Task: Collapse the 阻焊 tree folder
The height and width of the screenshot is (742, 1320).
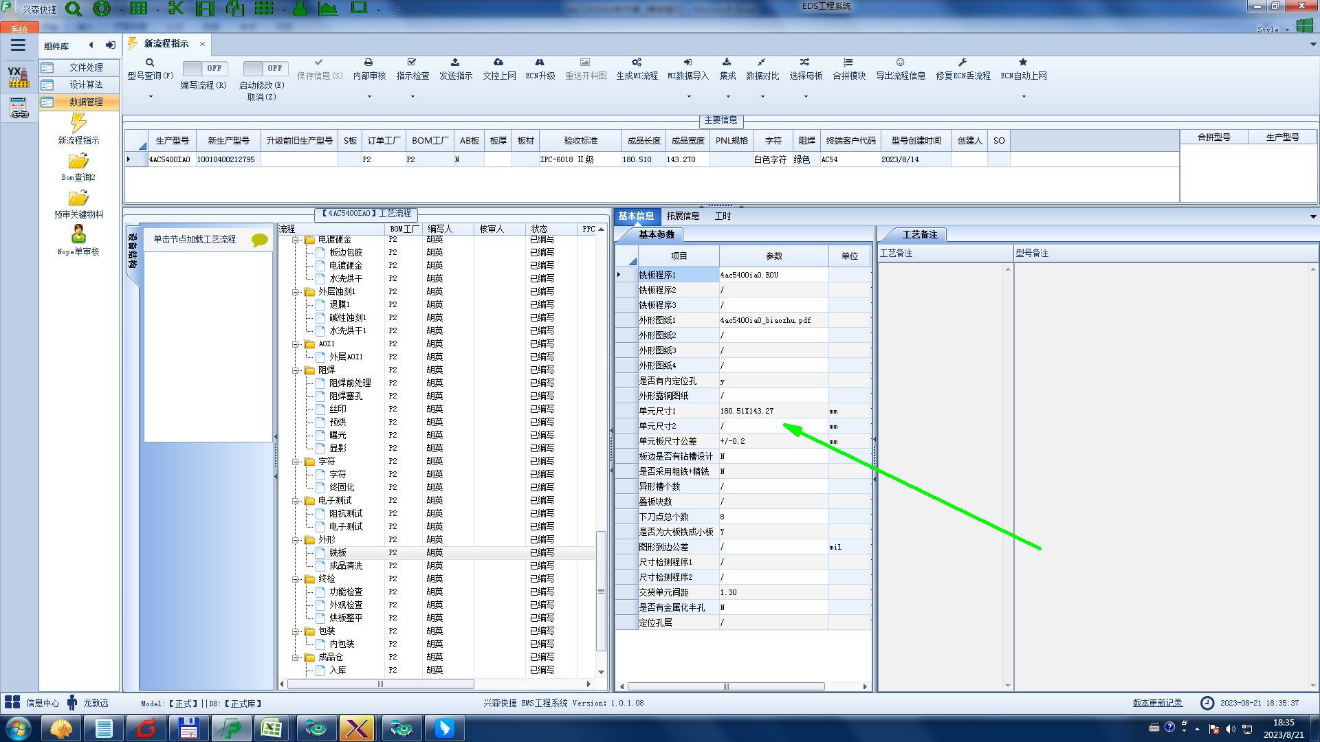Action: coord(296,370)
